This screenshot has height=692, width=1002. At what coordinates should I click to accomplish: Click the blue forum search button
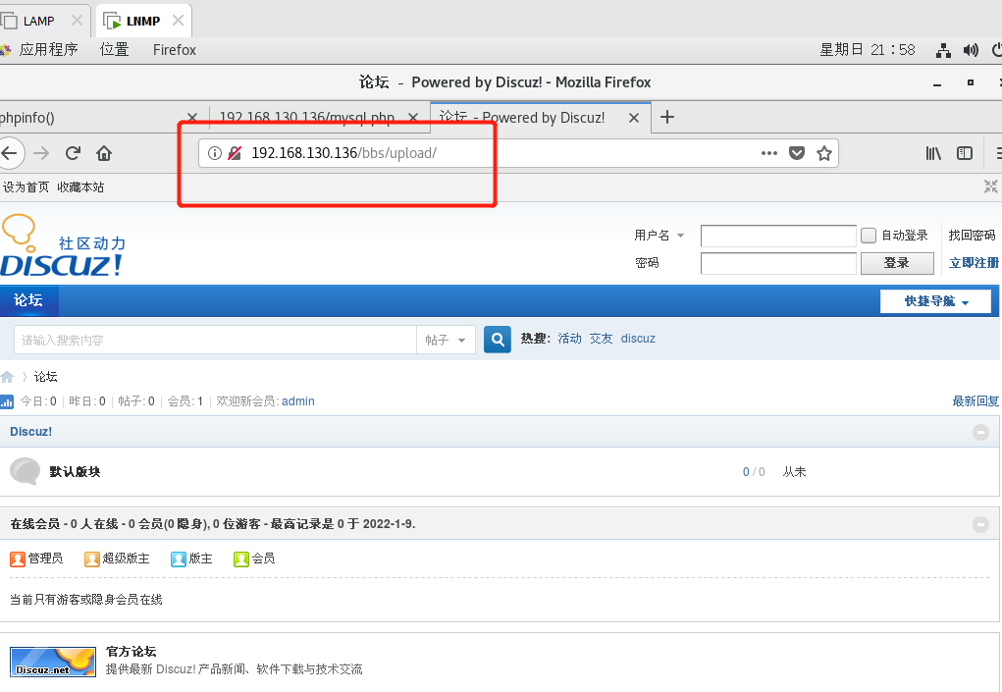coord(498,340)
